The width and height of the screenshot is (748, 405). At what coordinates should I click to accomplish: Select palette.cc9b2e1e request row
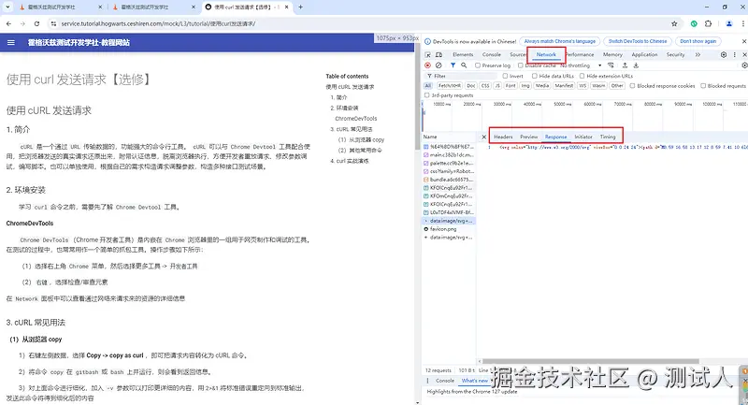[449, 163]
